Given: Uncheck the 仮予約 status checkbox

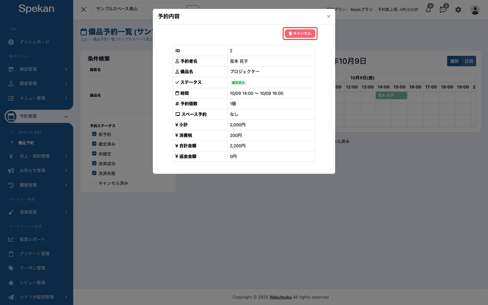Looking at the screenshot, I should click(94, 134).
